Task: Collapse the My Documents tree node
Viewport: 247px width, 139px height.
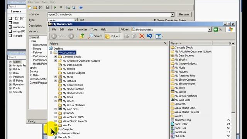Action: tap(51, 53)
